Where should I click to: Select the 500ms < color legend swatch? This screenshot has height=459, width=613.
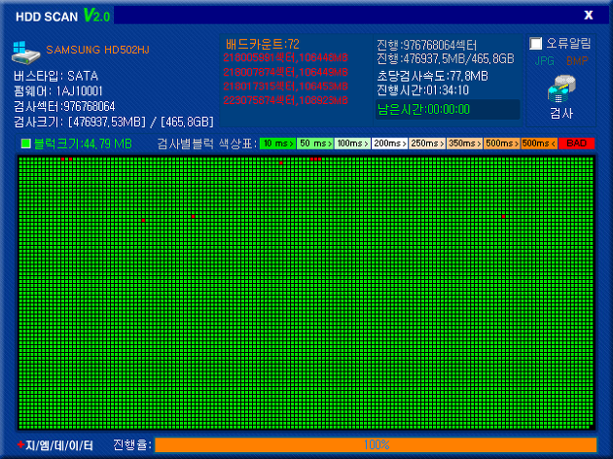click(x=539, y=143)
